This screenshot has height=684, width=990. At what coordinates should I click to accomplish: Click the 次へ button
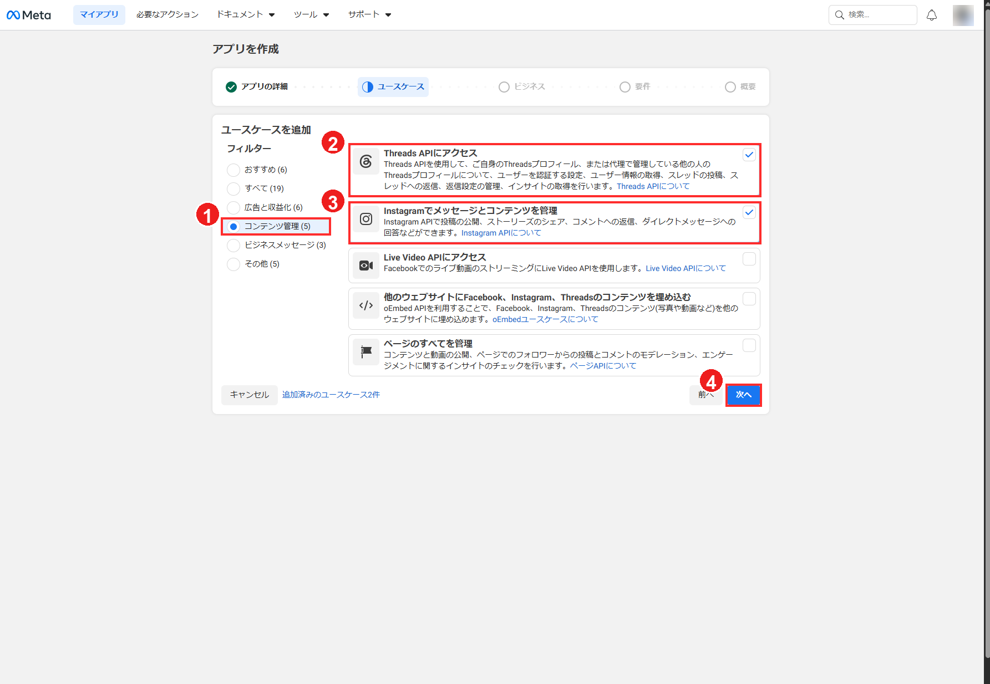(743, 395)
